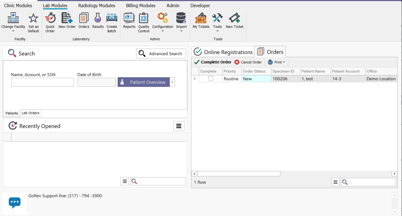Select the Patients search tab
Viewport: 402px width, 216px height.
12,113
